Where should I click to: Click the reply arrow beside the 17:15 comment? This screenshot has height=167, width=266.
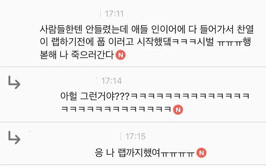point(14,138)
